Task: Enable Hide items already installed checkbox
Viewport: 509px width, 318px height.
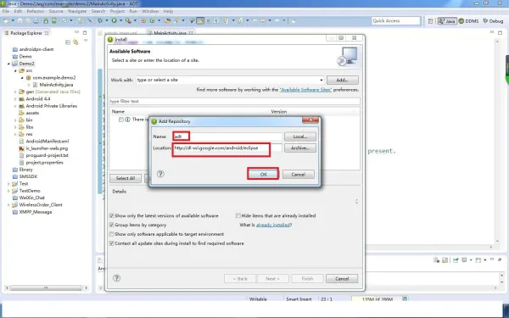Action: click(238, 215)
